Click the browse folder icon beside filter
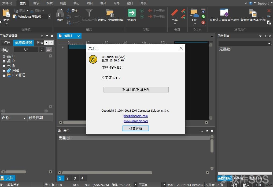 pyautogui.click(x=49, y=50)
